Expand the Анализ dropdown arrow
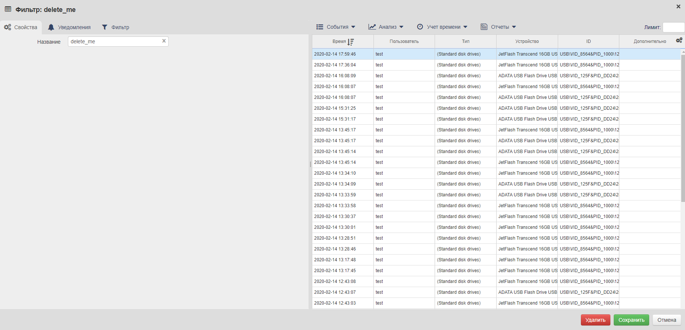The image size is (685, 330). 401,27
